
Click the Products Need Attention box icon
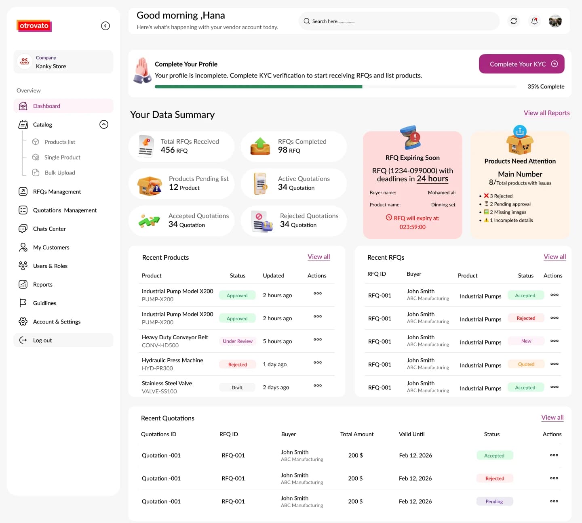520,140
